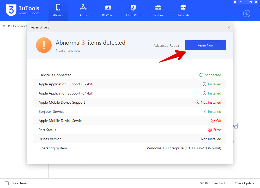Click 'Please fix it now' subtitle
Viewport: 260px width, 188px height.
(x=68, y=50)
